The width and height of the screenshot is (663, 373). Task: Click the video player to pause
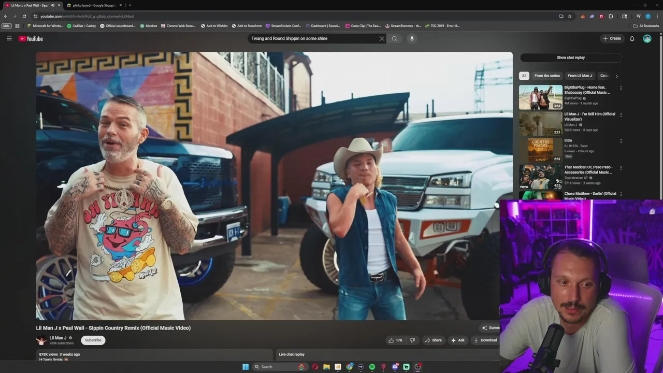(275, 186)
